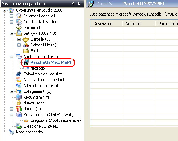This screenshot has height=141, width=178.
Task: Collapse the CyberInstaller Studio 2006 root node
Action: pos(4,10)
